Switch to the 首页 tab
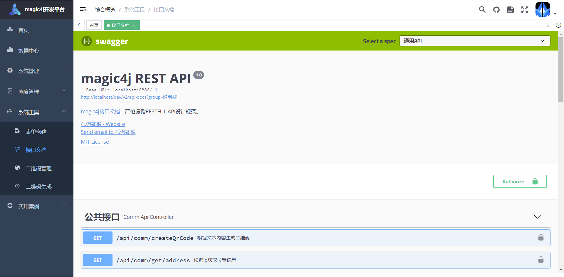 click(94, 25)
